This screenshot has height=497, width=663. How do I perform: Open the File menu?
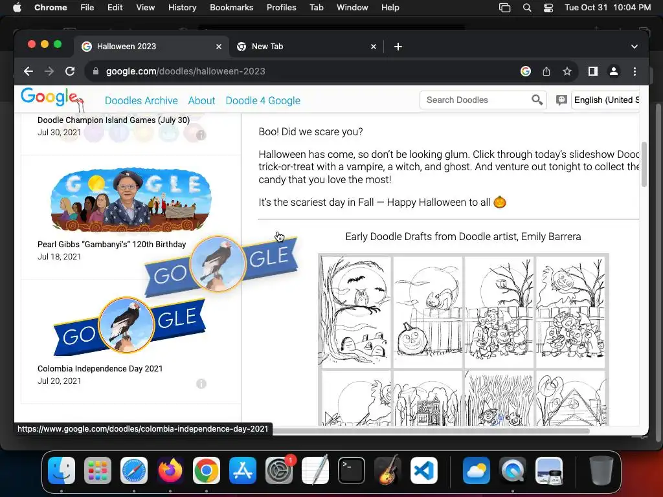click(x=87, y=8)
